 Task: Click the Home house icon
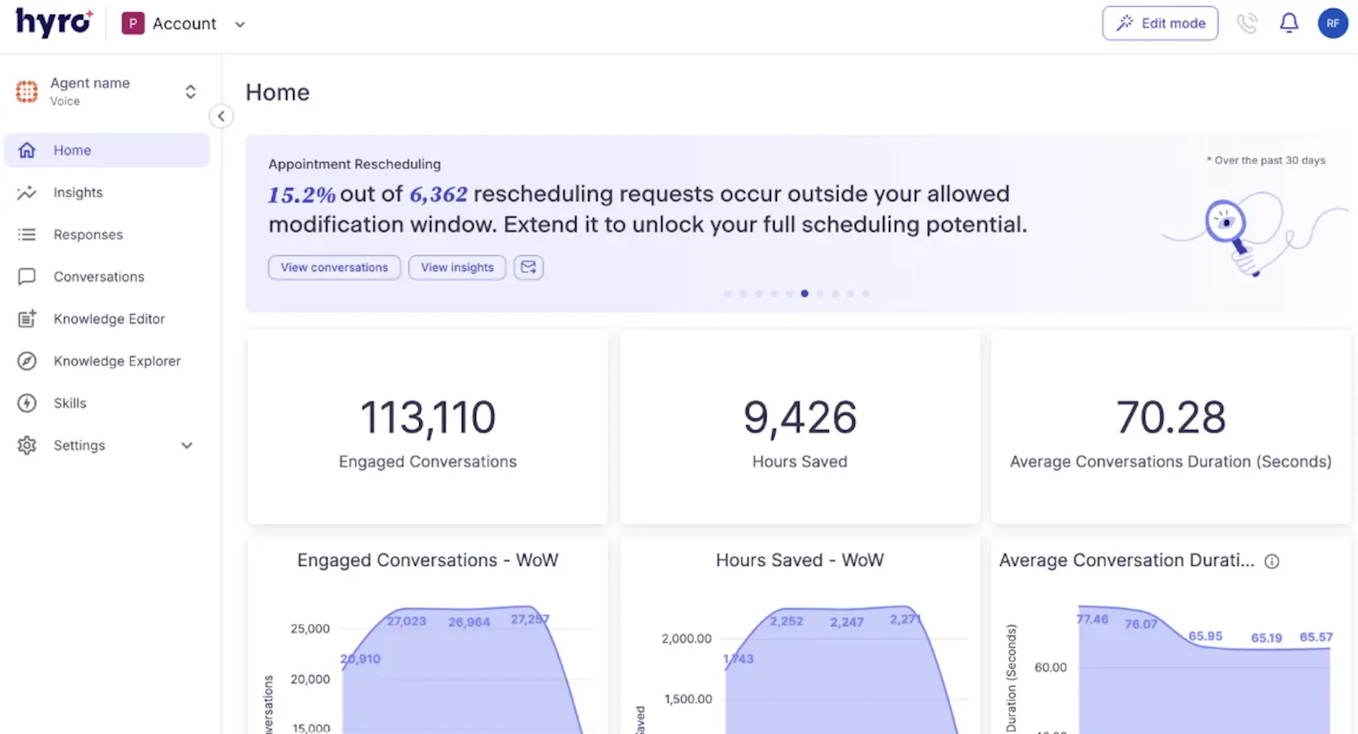point(27,150)
